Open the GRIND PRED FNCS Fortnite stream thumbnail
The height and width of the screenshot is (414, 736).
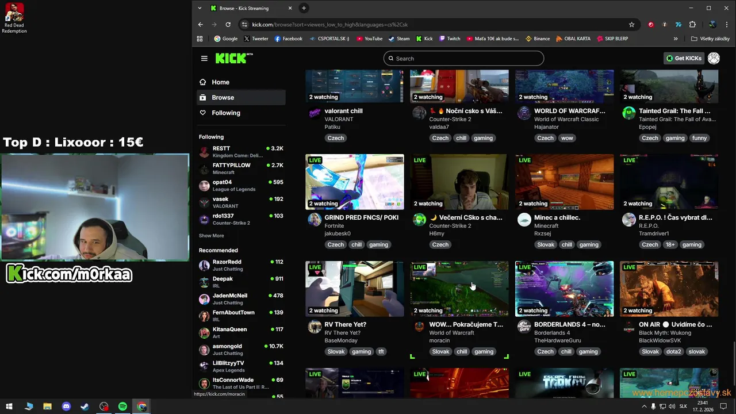pos(355,182)
